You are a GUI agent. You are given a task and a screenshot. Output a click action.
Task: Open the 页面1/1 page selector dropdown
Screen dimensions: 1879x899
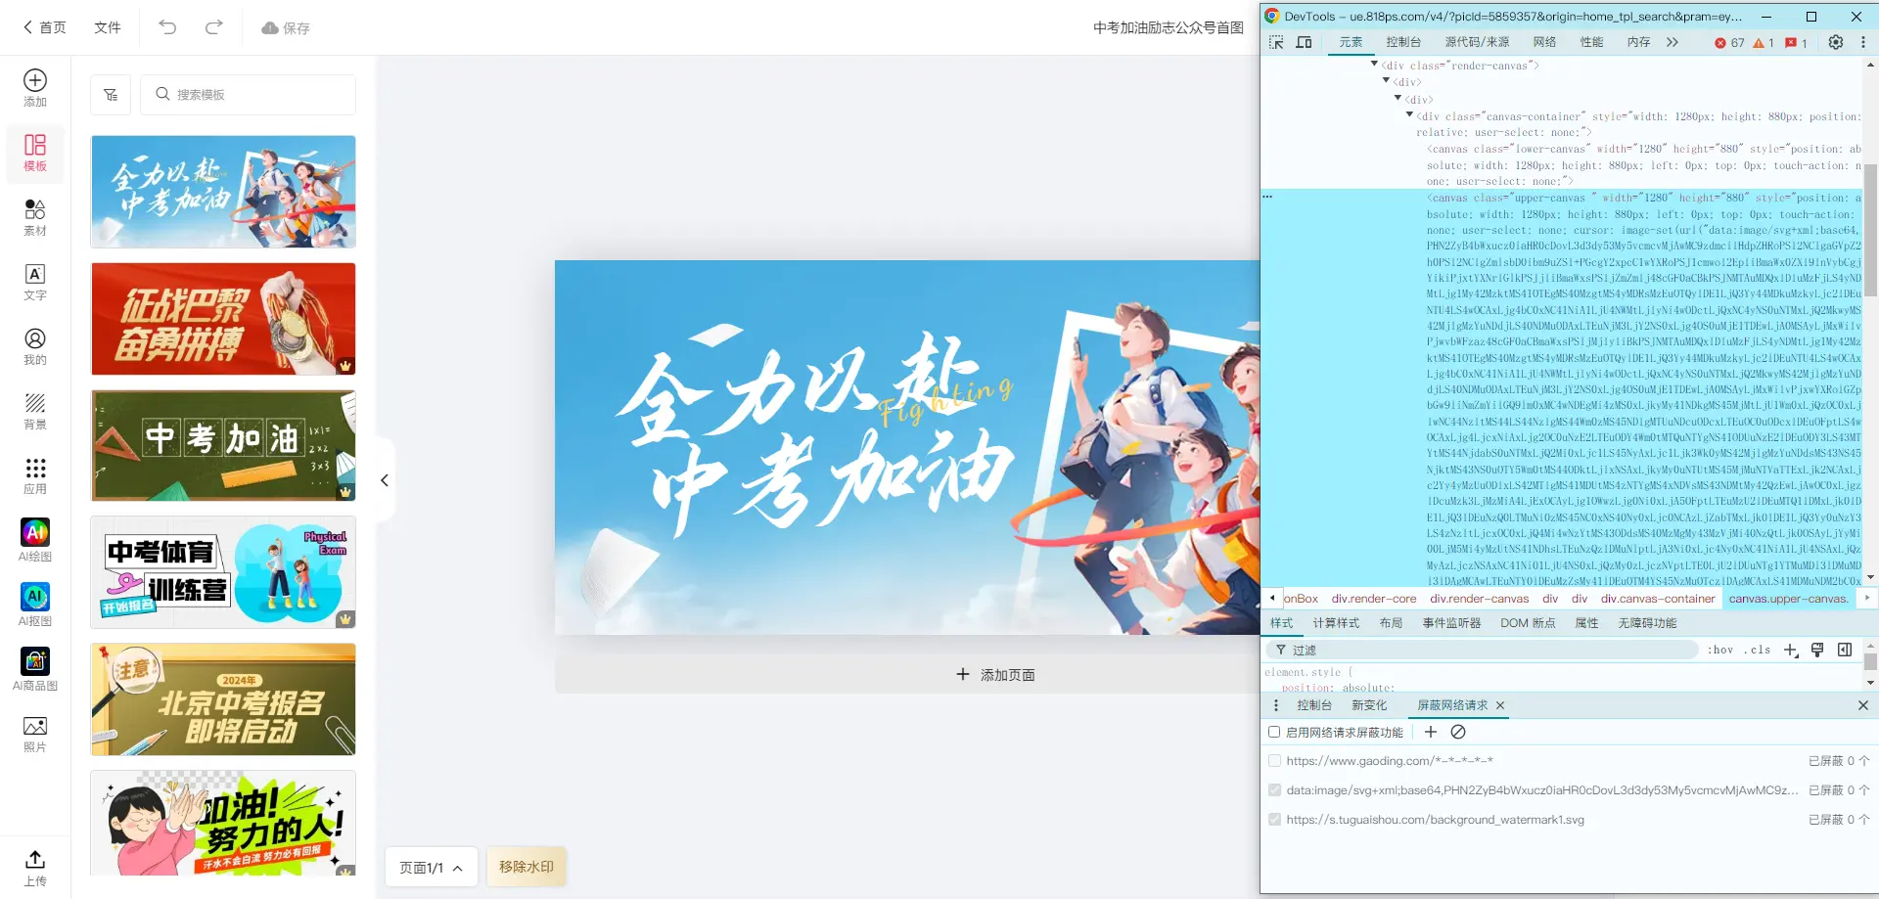431,867
